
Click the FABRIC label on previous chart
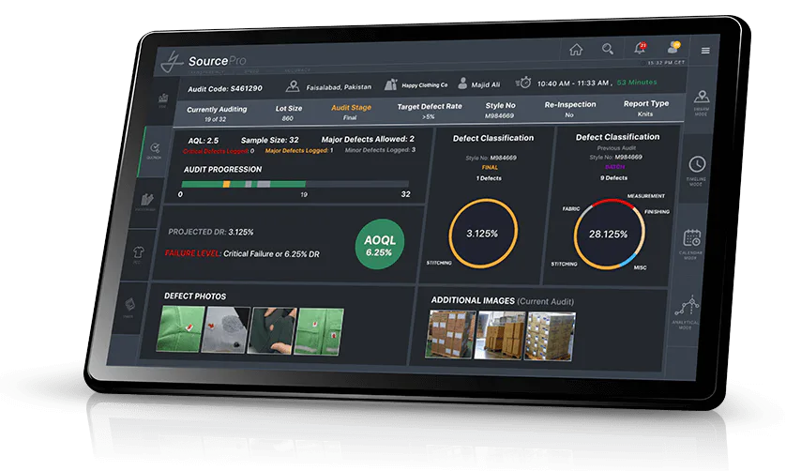point(571,208)
